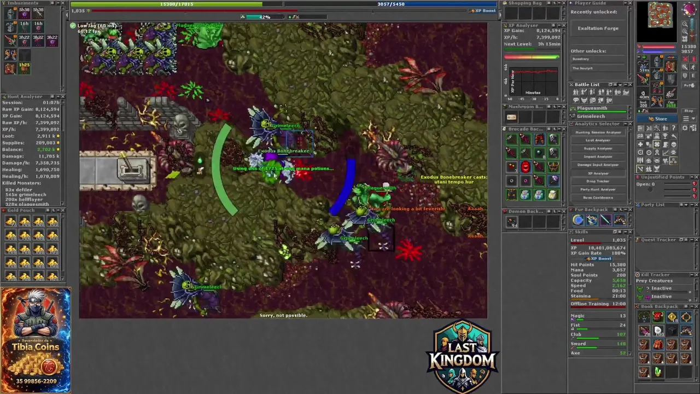Select the red demon helmet in Book Backpack
This screenshot has height=394, width=700.
pos(658,316)
